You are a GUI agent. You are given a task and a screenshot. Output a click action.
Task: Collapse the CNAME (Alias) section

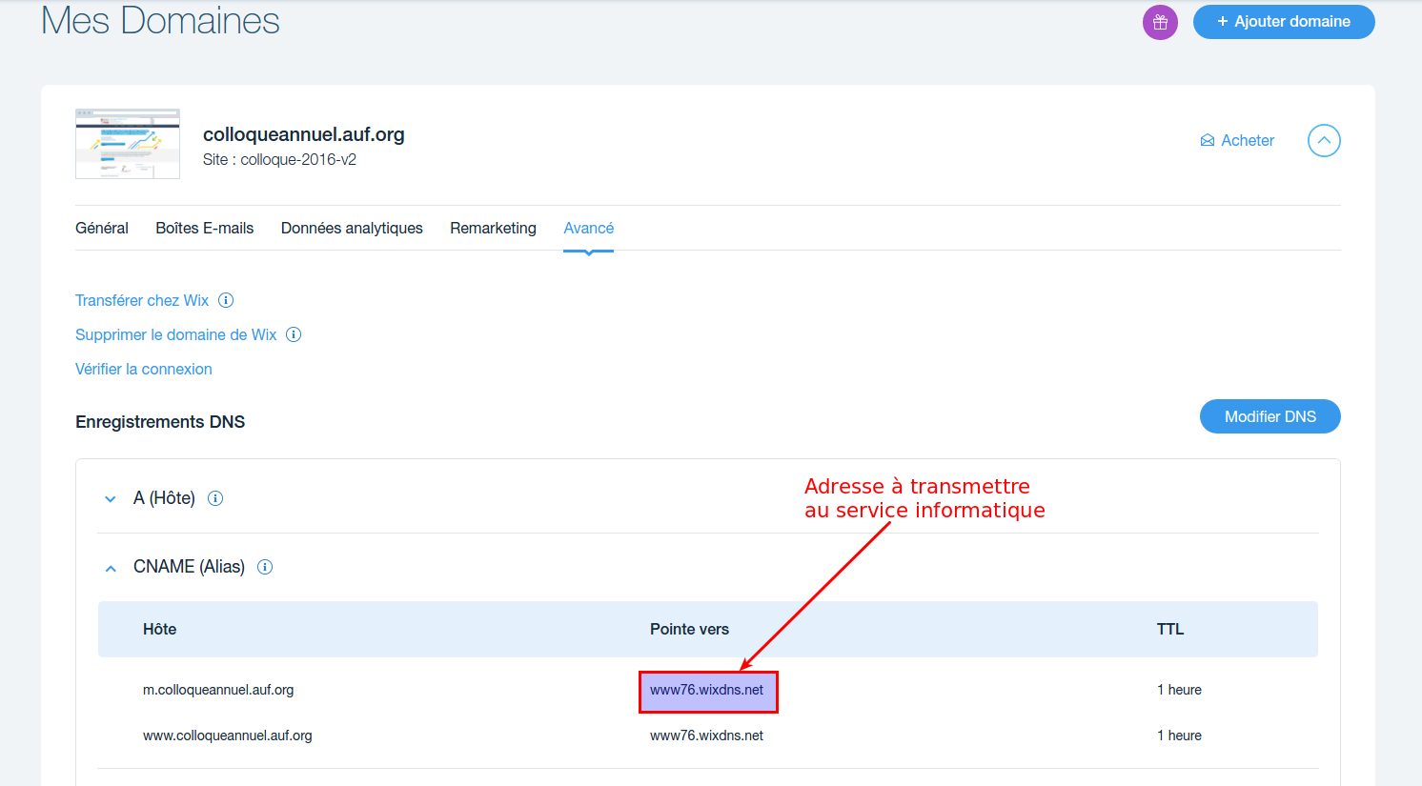(111, 568)
